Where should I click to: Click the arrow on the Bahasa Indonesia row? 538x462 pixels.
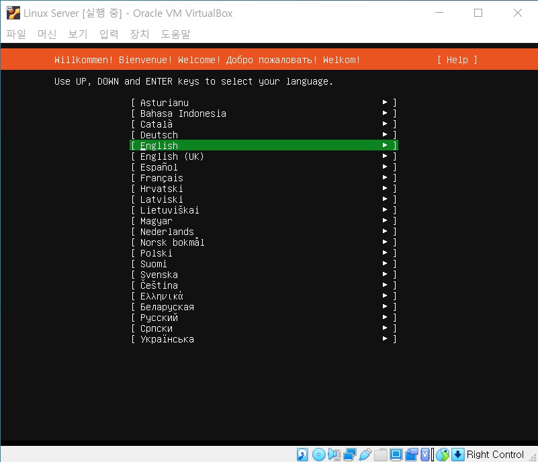point(385,113)
